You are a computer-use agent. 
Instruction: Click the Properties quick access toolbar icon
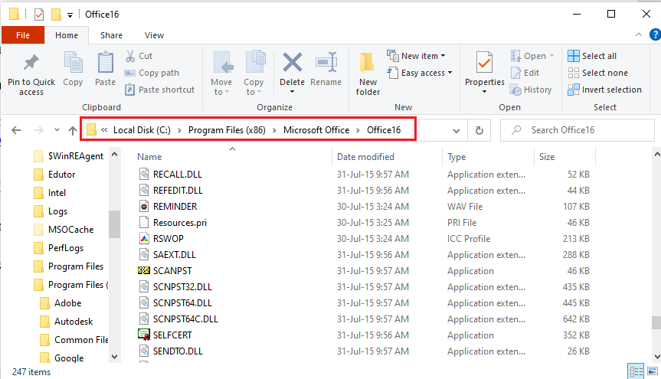(39, 15)
